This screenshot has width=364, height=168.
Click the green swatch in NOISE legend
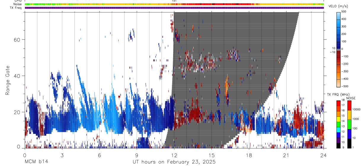[349, 124]
